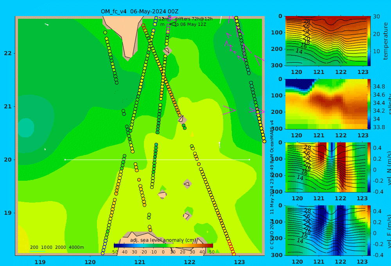Click the 'vel. E (m/s)' axis label

click(389, 231)
